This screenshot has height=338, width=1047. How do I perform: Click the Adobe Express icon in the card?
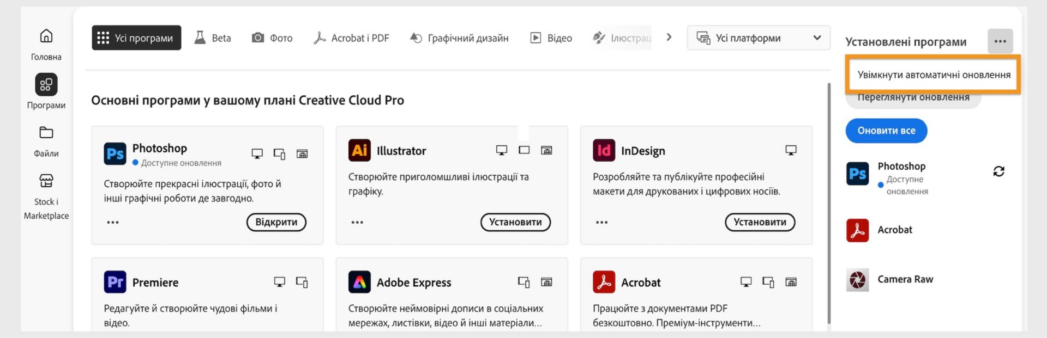tap(359, 282)
